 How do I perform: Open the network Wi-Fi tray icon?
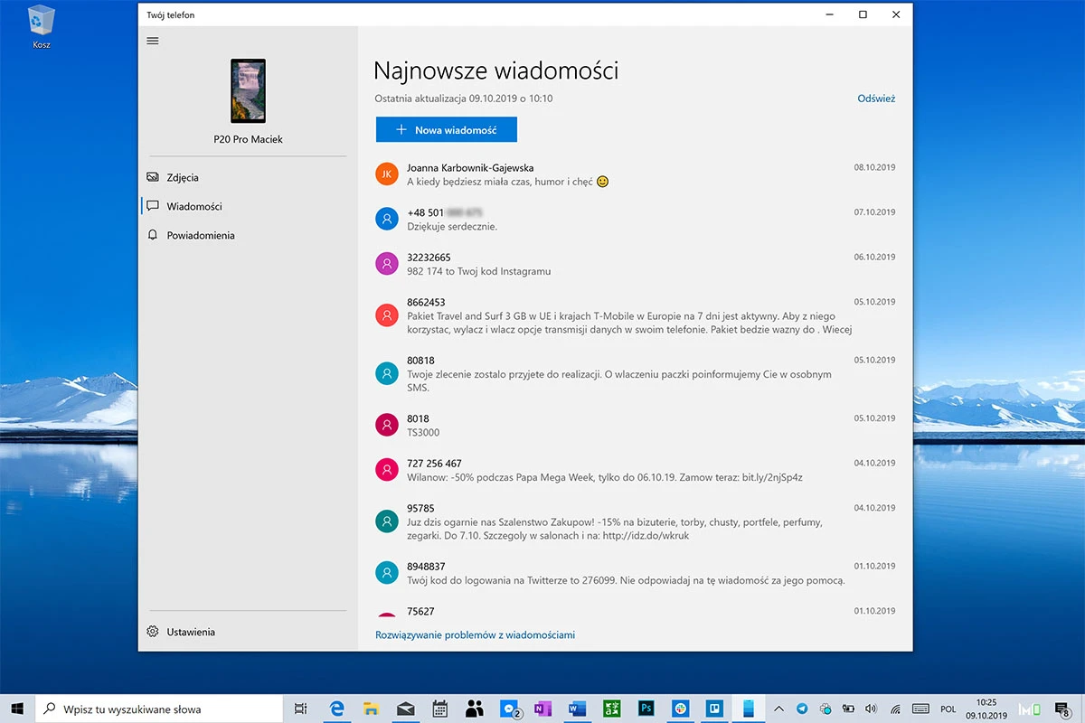(x=894, y=709)
